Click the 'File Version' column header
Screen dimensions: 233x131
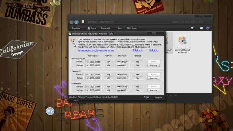pos(93,56)
